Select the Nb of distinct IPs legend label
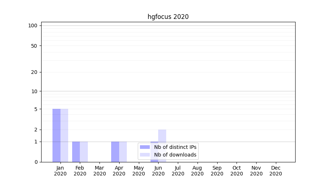Screen dimensions: 328x182 click(x=175, y=147)
